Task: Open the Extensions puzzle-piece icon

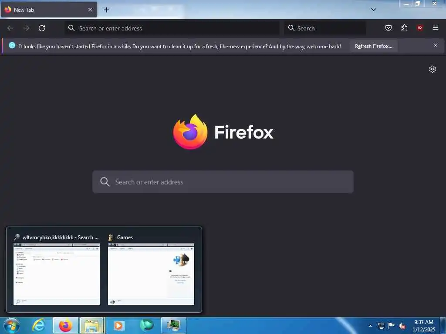Action: click(404, 28)
